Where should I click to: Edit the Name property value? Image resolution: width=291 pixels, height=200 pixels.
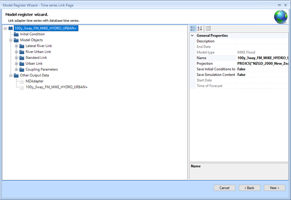(x=262, y=58)
